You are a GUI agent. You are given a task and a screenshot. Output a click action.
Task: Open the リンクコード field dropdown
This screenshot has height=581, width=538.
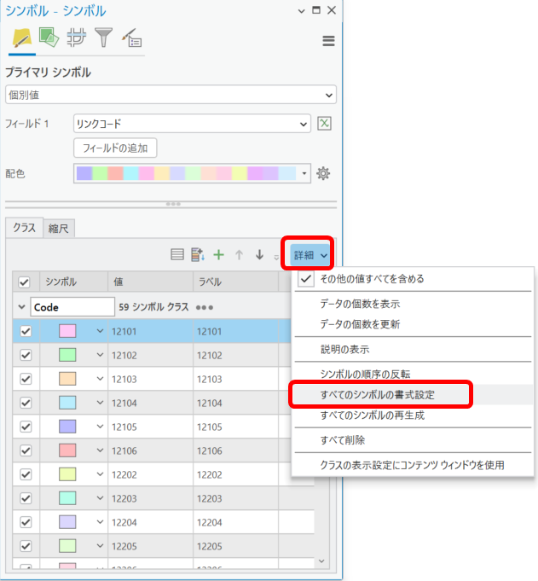click(192, 124)
